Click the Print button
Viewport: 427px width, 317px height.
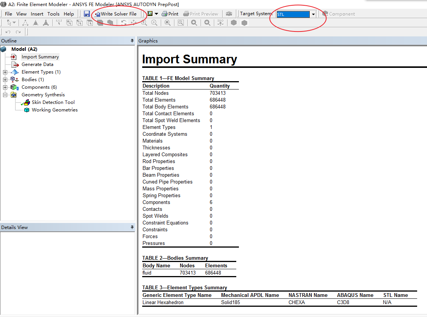click(x=170, y=14)
